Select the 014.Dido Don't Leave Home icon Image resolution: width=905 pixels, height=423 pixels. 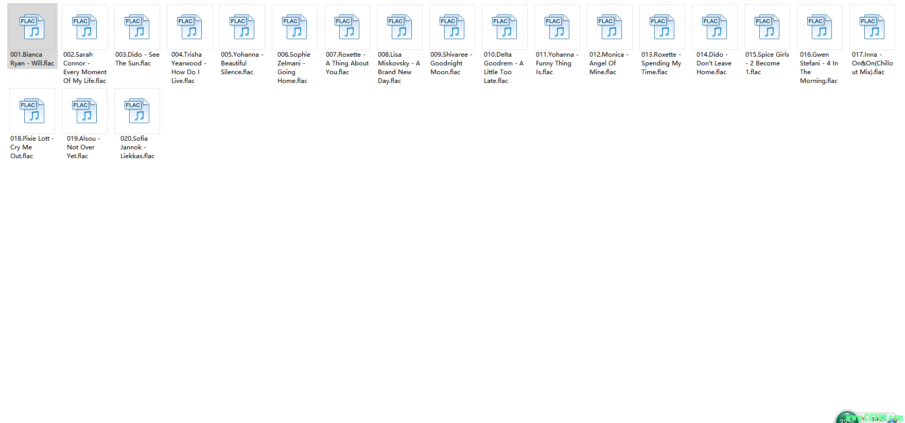715,27
